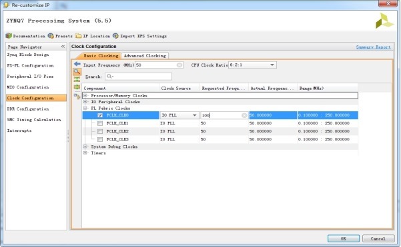Go to Peripheral I/O Pins page
Image resolution: width=401 pixels, height=247 pixels.
(x=30, y=77)
